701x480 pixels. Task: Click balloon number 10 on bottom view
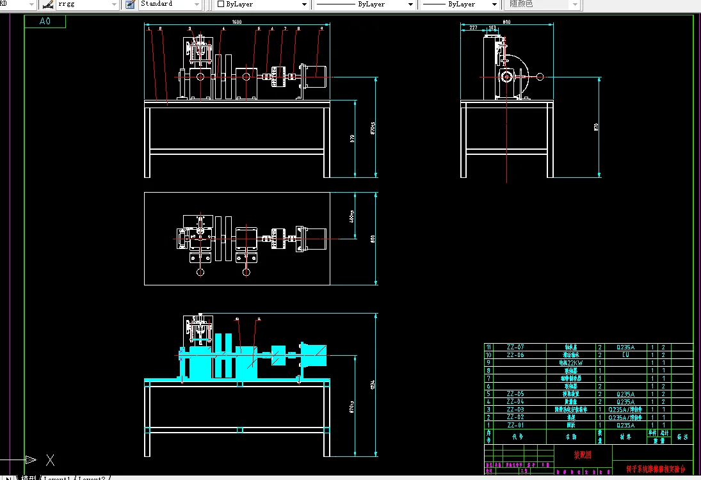pos(237,319)
